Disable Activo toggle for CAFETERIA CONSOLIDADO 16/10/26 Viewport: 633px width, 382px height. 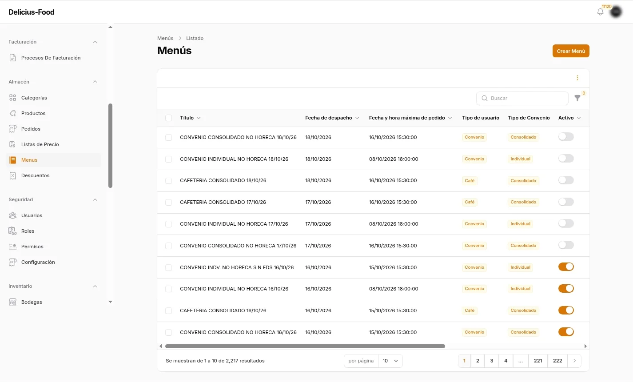click(x=566, y=310)
